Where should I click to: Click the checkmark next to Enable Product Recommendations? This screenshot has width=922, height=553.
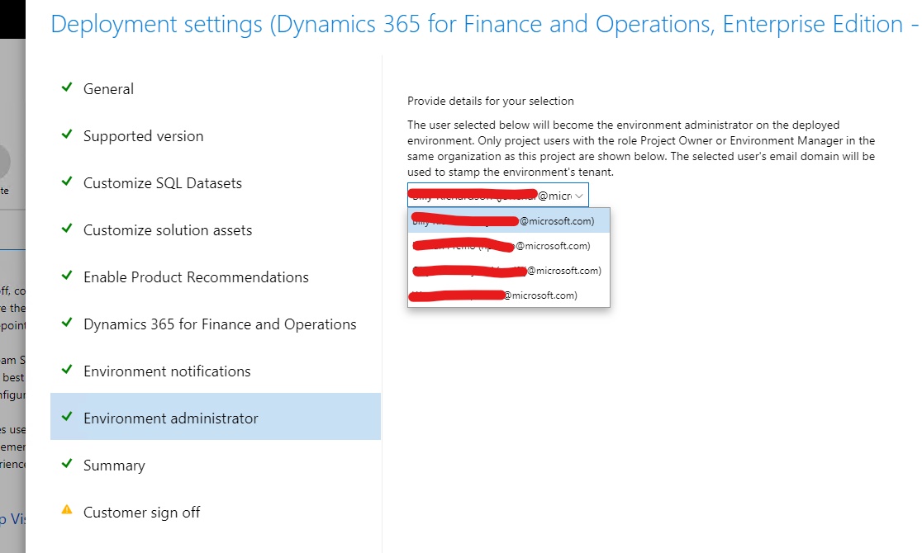tap(67, 276)
